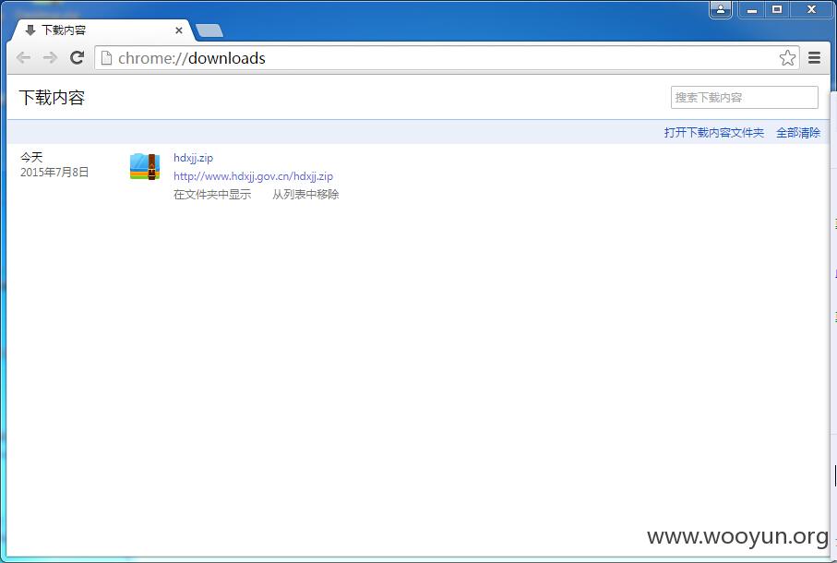Click 全部清除 to clear all downloads
The width and height of the screenshot is (837, 563).
tap(798, 132)
